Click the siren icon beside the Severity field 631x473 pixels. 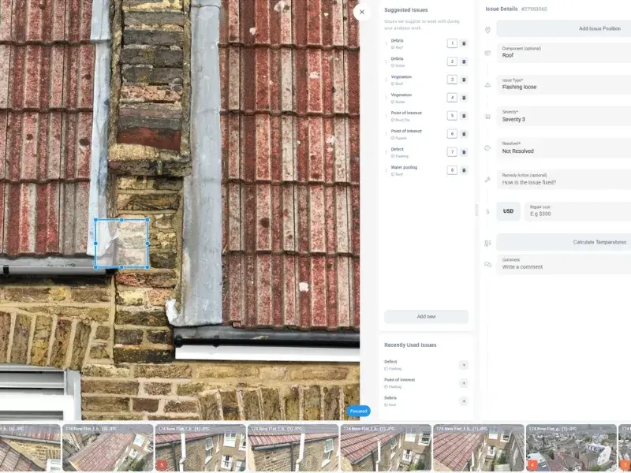pyautogui.click(x=487, y=117)
